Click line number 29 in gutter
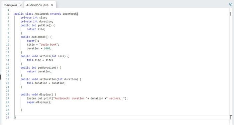Image resolution: width=234 pixels, height=125 pixels. tap(8, 118)
